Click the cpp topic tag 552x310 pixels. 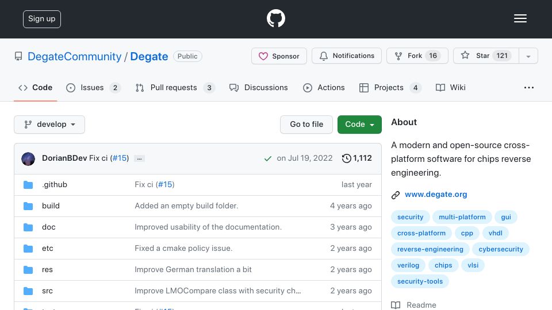[x=467, y=233]
